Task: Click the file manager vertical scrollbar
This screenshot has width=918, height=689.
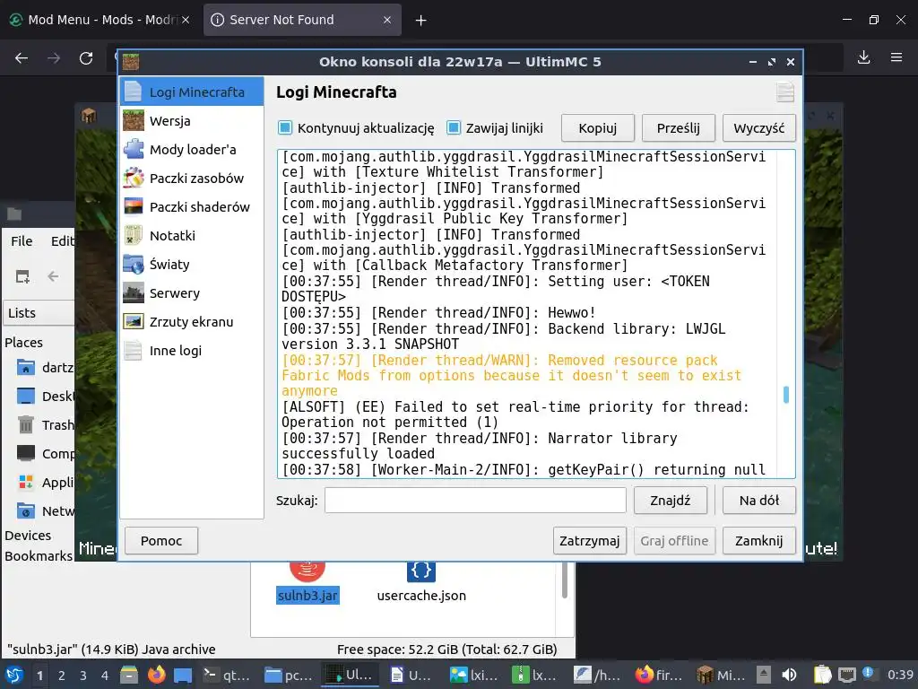Action: click(565, 580)
